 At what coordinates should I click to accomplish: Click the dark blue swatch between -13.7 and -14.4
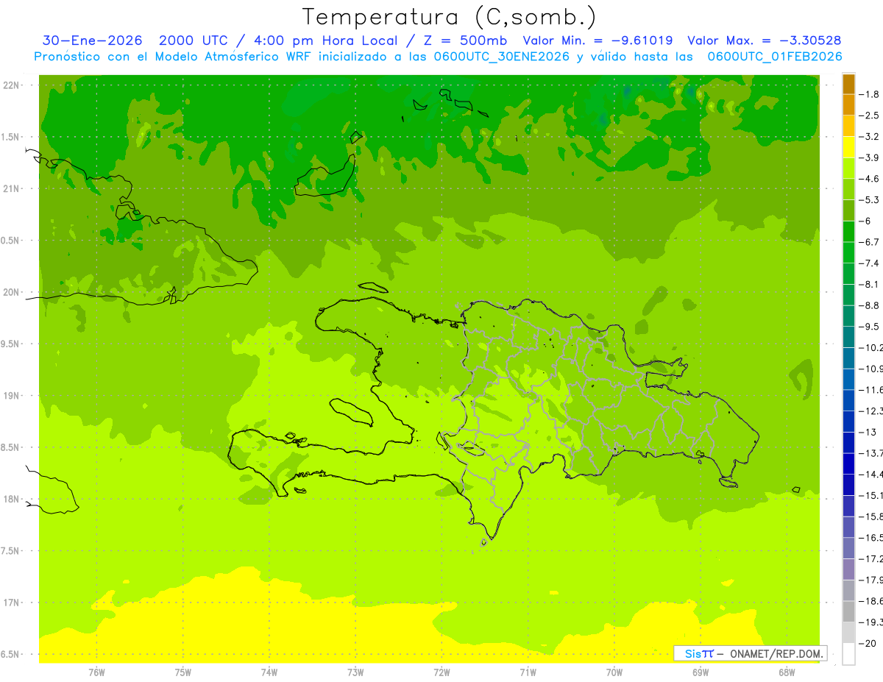pos(848,463)
